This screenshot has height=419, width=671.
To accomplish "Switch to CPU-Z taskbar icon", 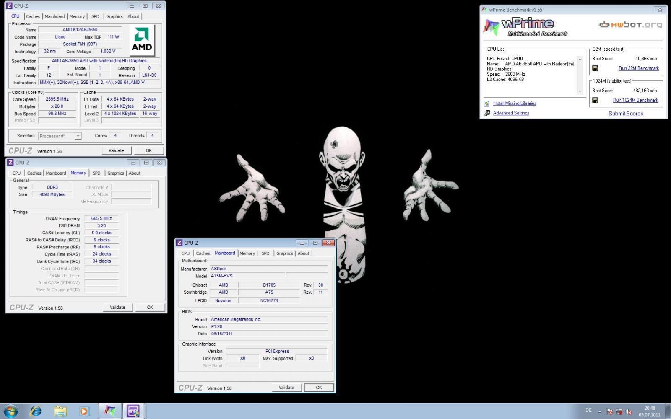I will [133, 411].
